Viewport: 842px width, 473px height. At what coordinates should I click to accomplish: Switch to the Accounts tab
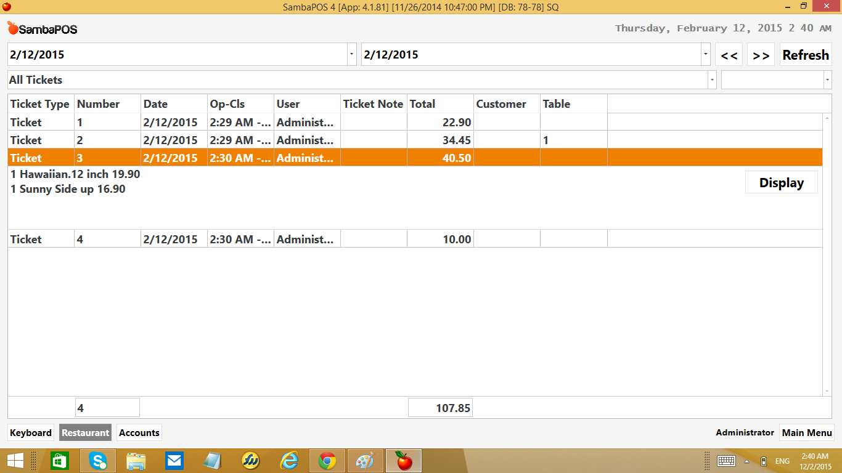[x=139, y=432]
